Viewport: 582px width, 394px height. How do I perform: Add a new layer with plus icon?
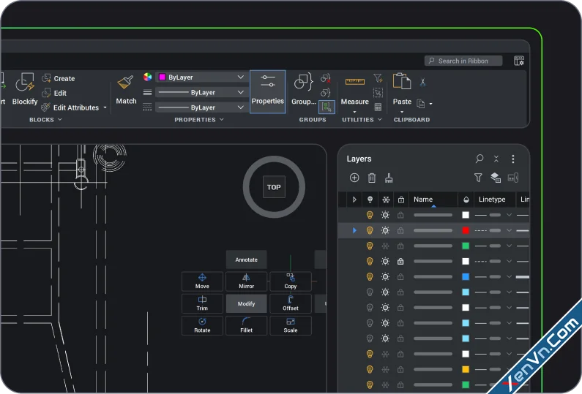tap(354, 178)
